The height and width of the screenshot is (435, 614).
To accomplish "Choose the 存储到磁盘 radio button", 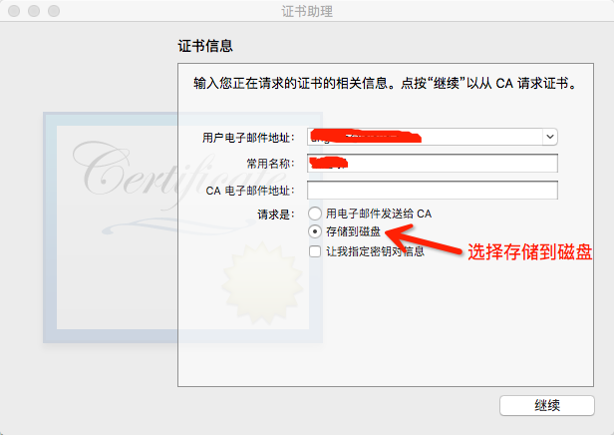I will point(315,231).
